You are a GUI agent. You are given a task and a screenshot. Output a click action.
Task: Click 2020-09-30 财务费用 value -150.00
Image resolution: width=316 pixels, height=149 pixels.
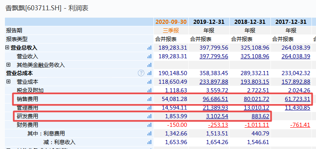pos(177,125)
